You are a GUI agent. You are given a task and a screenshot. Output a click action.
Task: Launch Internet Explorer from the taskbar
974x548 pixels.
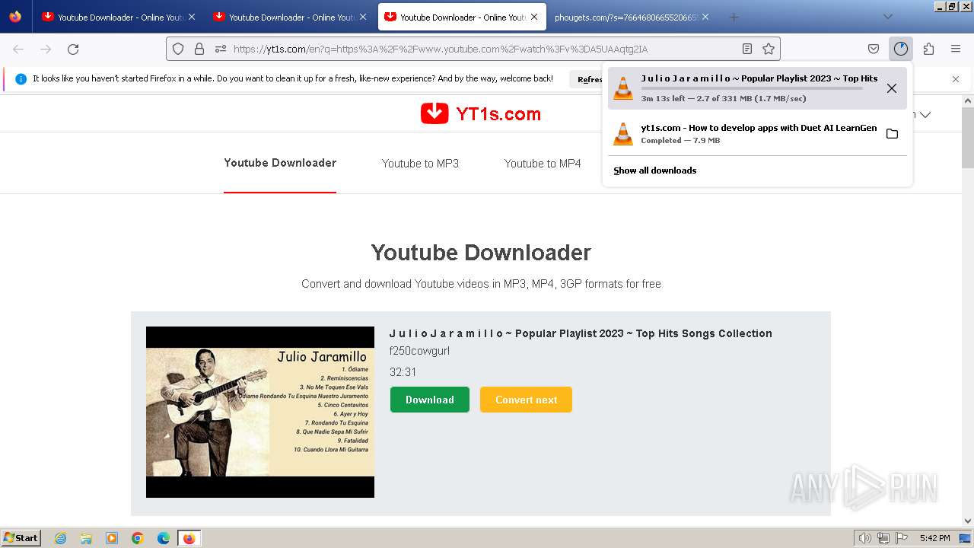pos(60,538)
